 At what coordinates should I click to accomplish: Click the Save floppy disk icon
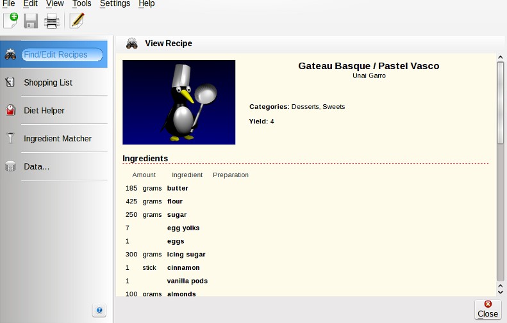click(31, 21)
